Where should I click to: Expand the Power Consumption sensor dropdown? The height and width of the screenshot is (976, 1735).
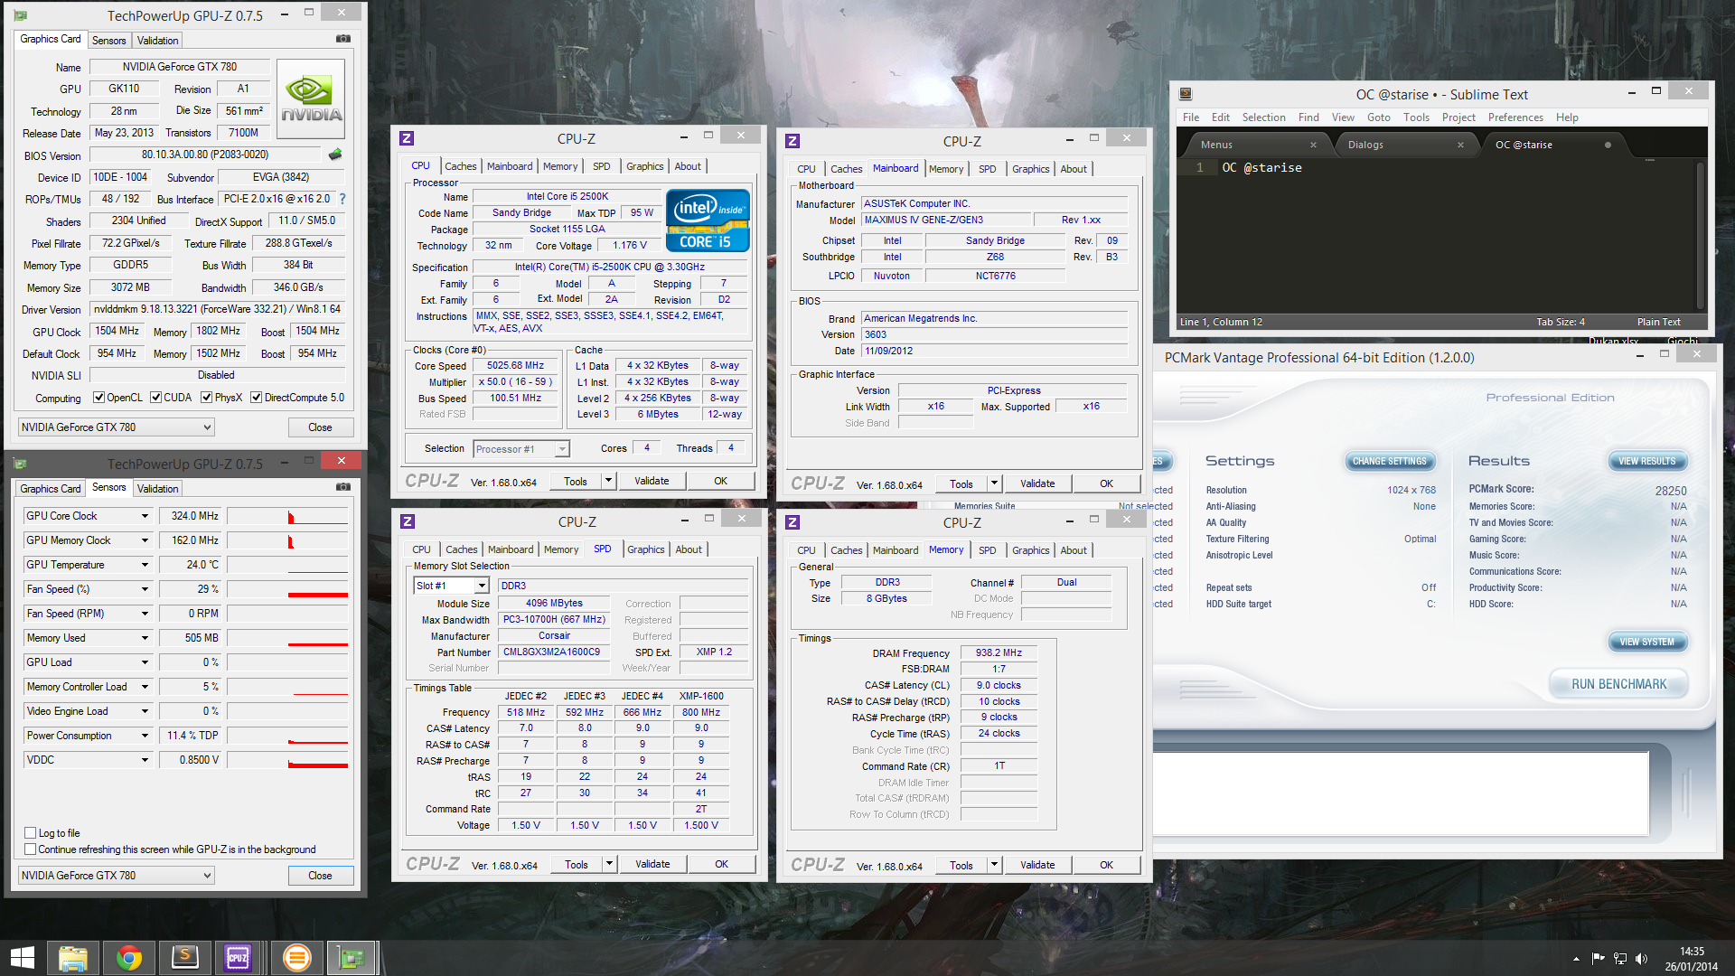coord(145,736)
